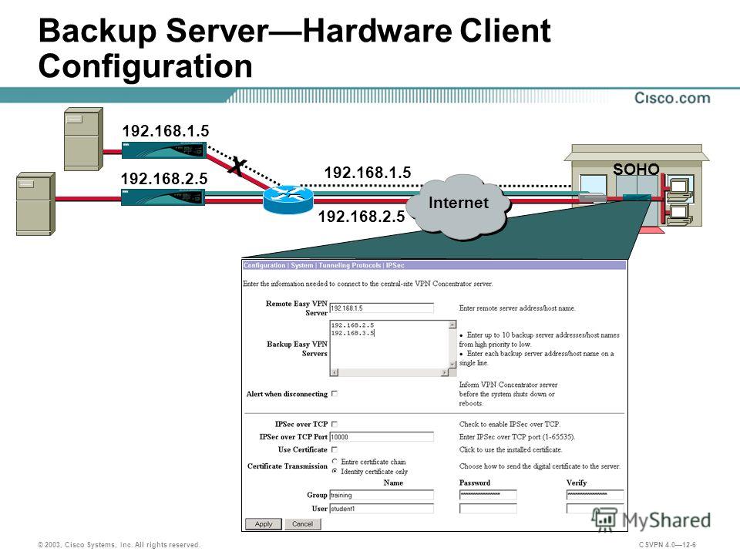This screenshot has width=740, height=555.
Task: Click the IPSec over TCP Port field
Action: (x=382, y=437)
